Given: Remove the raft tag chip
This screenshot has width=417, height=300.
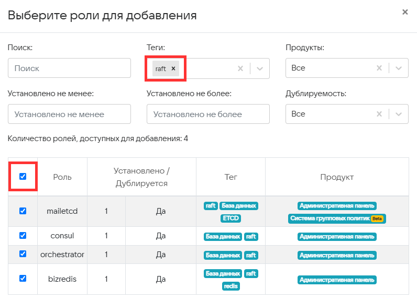Looking at the screenshot, I should (173, 68).
